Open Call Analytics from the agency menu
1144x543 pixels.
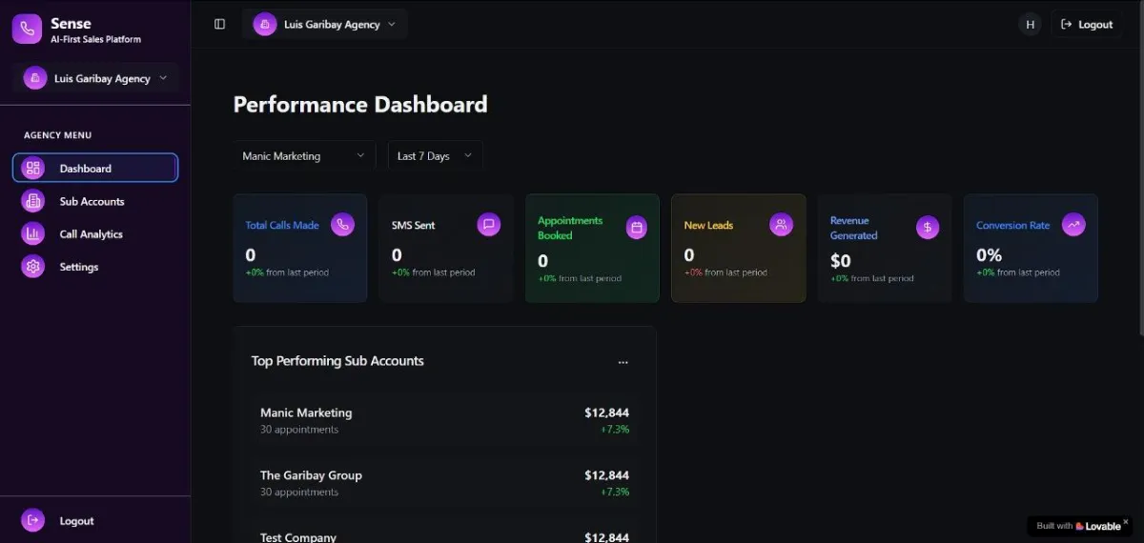[x=95, y=234]
